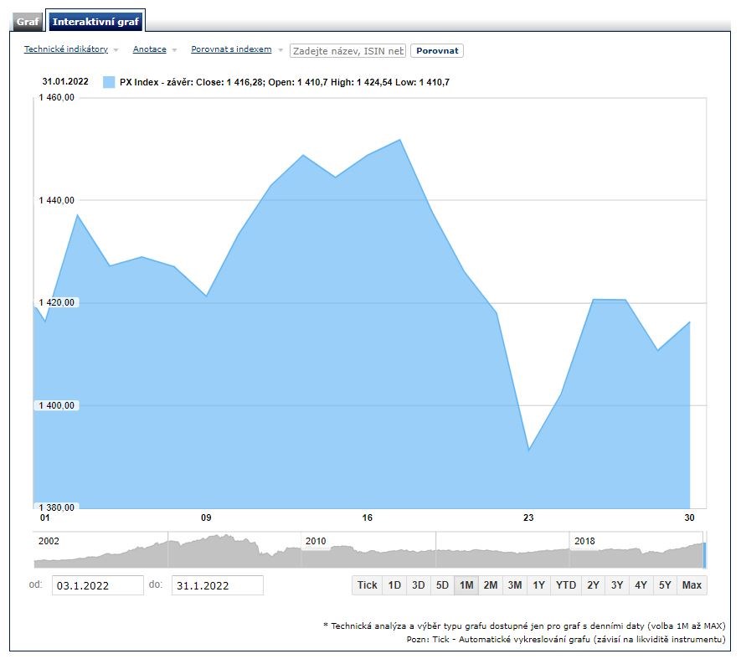
Task: Click the range slider handle on overview timeline
Action: [x=704, y=555]
